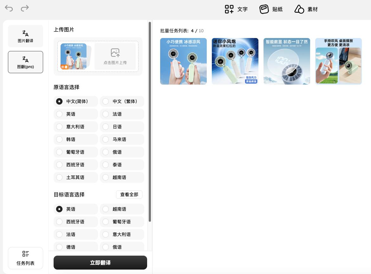This screenshot has width=371, height=274.
Task: Choose 中文（繁体）source language option
Action: pos(122,101)
